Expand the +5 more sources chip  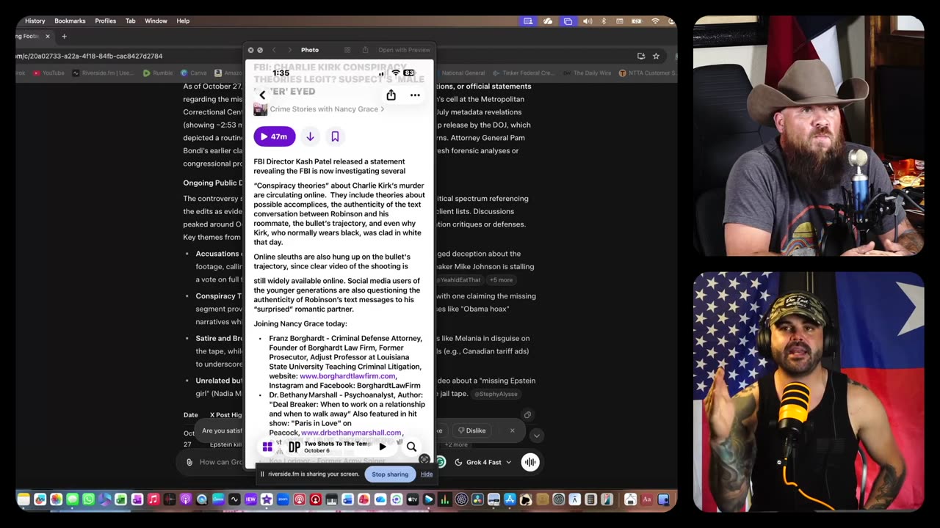coord(502,280)
